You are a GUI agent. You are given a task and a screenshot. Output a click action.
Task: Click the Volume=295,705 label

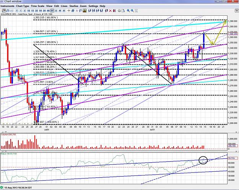click(x=8, y=135)
